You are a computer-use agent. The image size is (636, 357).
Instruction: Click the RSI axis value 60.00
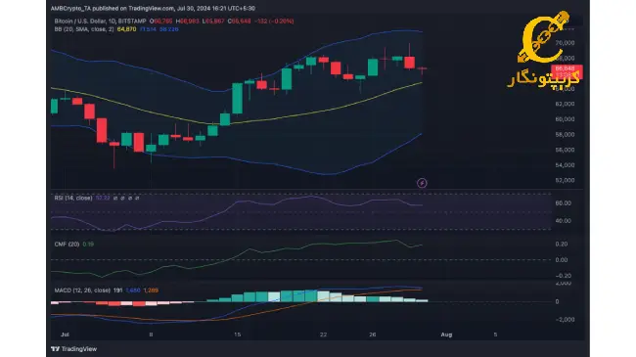point(564,203)
